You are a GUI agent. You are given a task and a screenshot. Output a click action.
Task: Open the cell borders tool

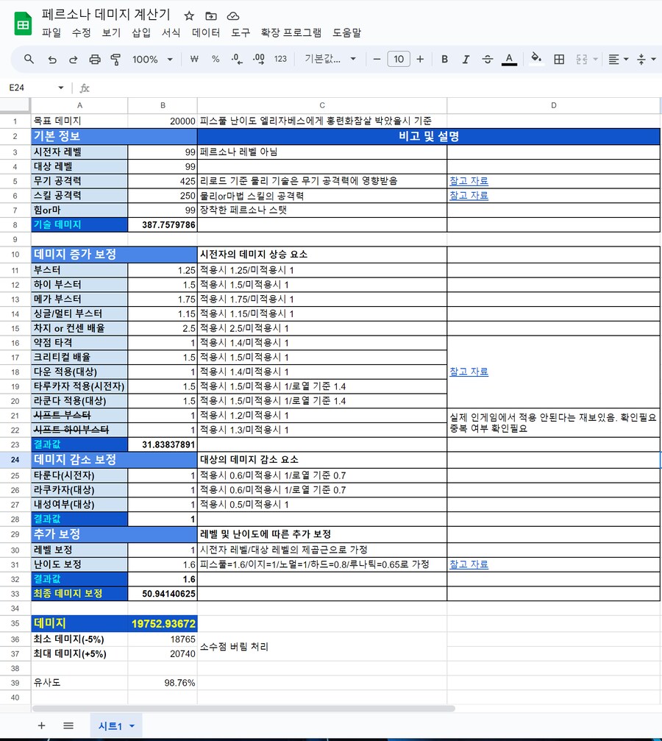pos(559,60)
